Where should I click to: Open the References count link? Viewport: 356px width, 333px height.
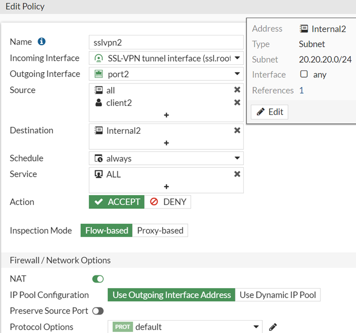coord(301,91)
